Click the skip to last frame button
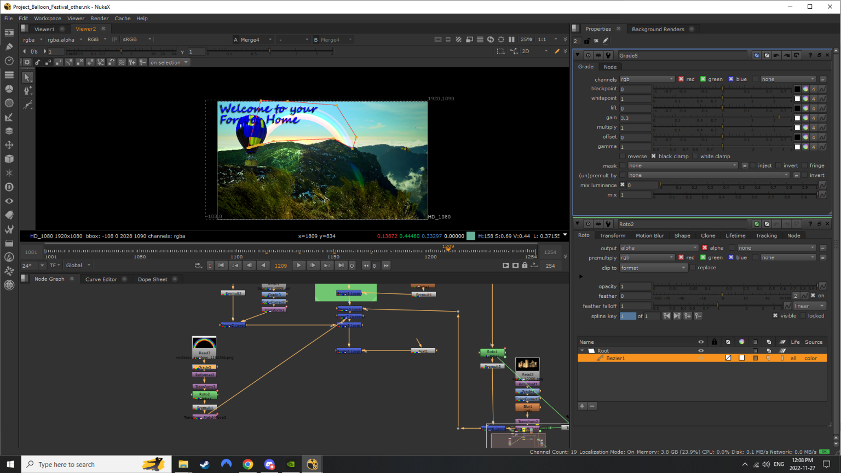This screenshot has width=841, height=473. [x=339, y=265]
